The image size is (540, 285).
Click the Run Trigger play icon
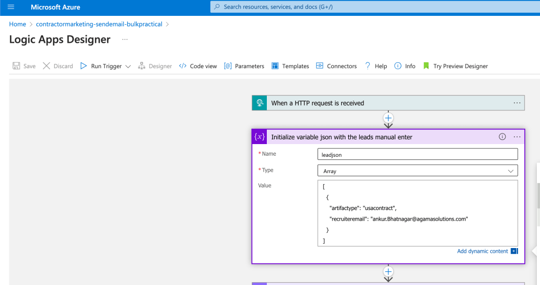[83, 66]
